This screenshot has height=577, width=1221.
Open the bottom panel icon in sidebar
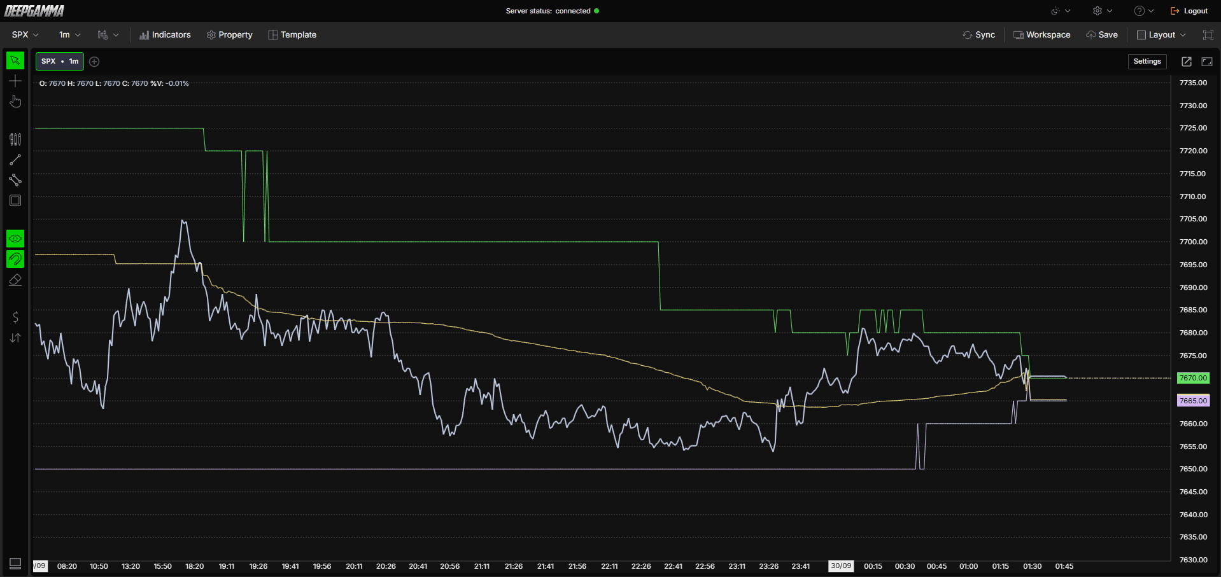[x=15, y=564]
